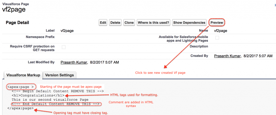Image resolution: width=276 pixels, height=115 pixels.
Task: Click the closing /apex:page tag
Action: 20,108
